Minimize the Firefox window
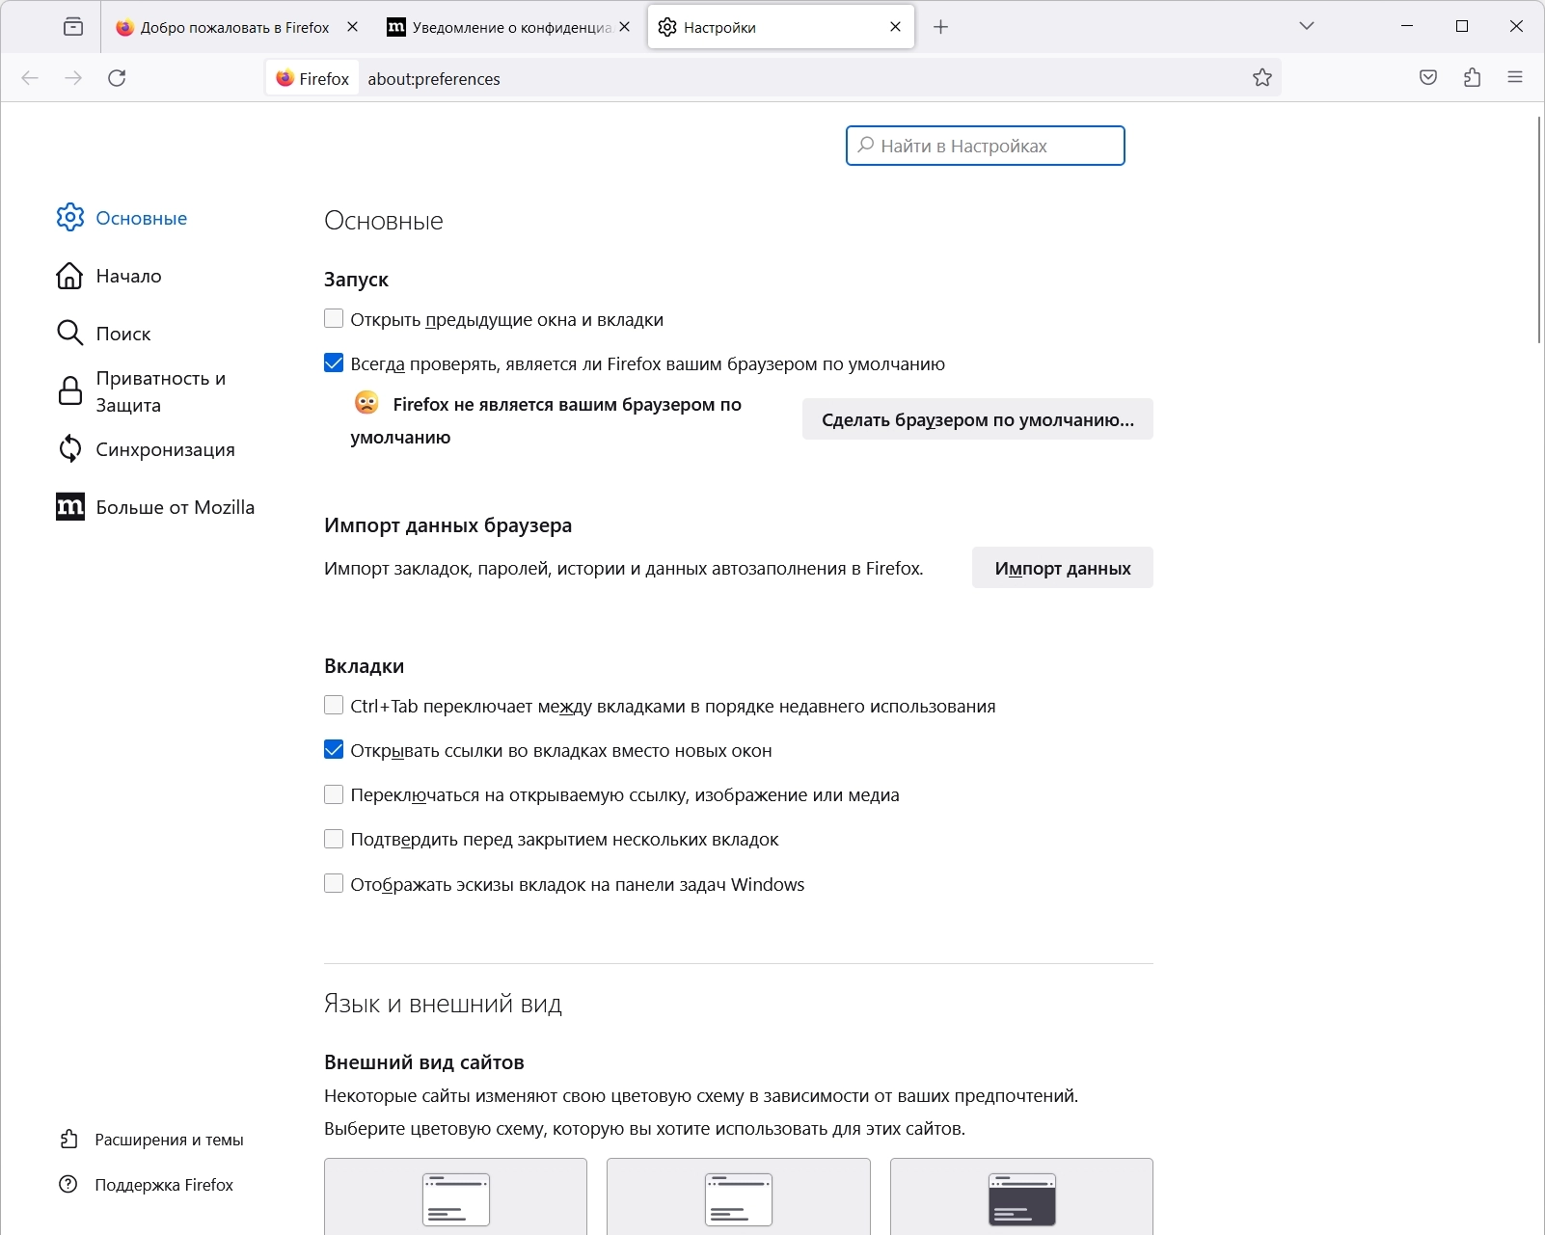This screenshot has width=1545, height=1235. (x=1407, y=27)
